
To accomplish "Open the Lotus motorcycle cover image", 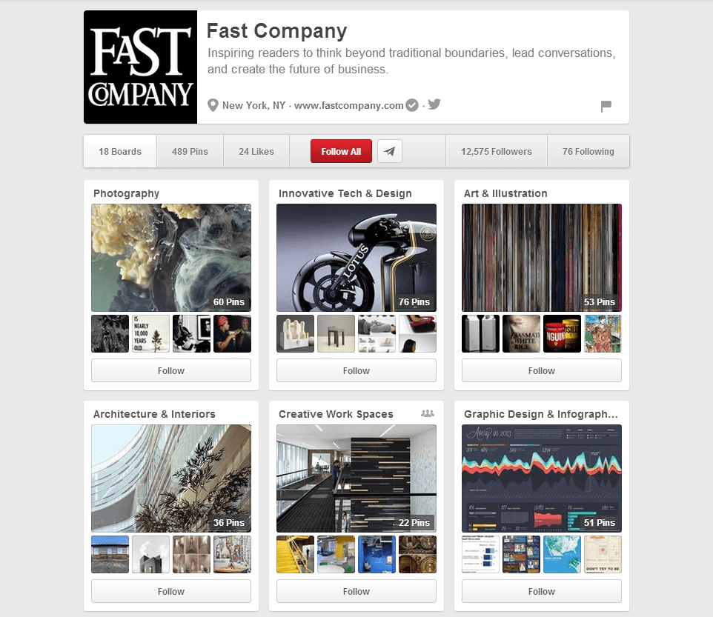I will [x=356, y=258].
